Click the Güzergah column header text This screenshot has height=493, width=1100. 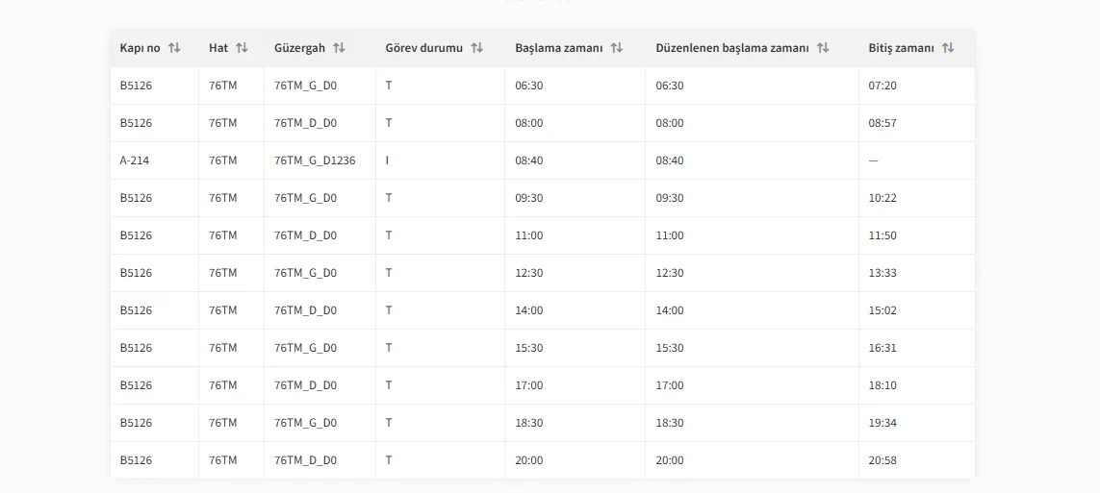coord(299,48)
